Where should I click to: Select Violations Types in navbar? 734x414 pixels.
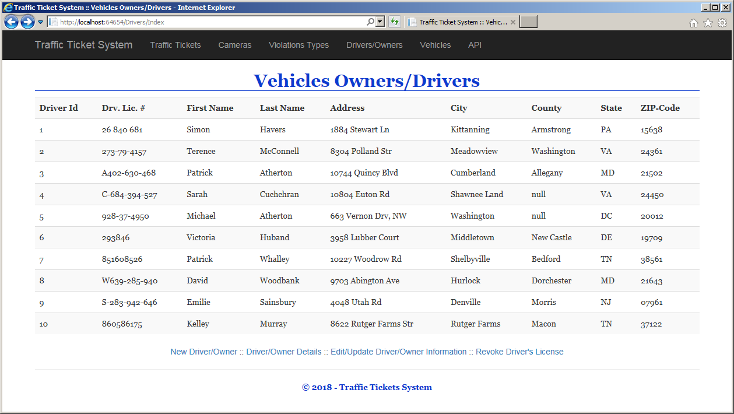(298, 45)
